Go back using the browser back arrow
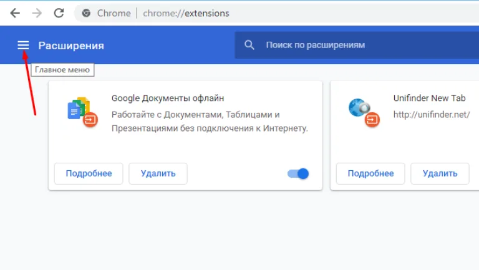This screenshot has width=479, height=270. pos(15,13)
